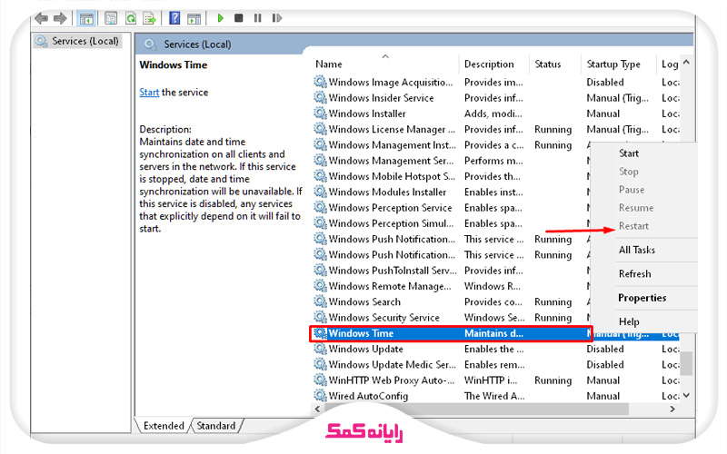Image resolution: width=727 pixels, height=454 pixels.
Task: Click the Refresh toolbar icon
Action: point(131,18)
